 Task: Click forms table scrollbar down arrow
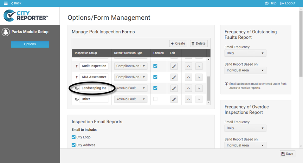(x=208, y=103)
